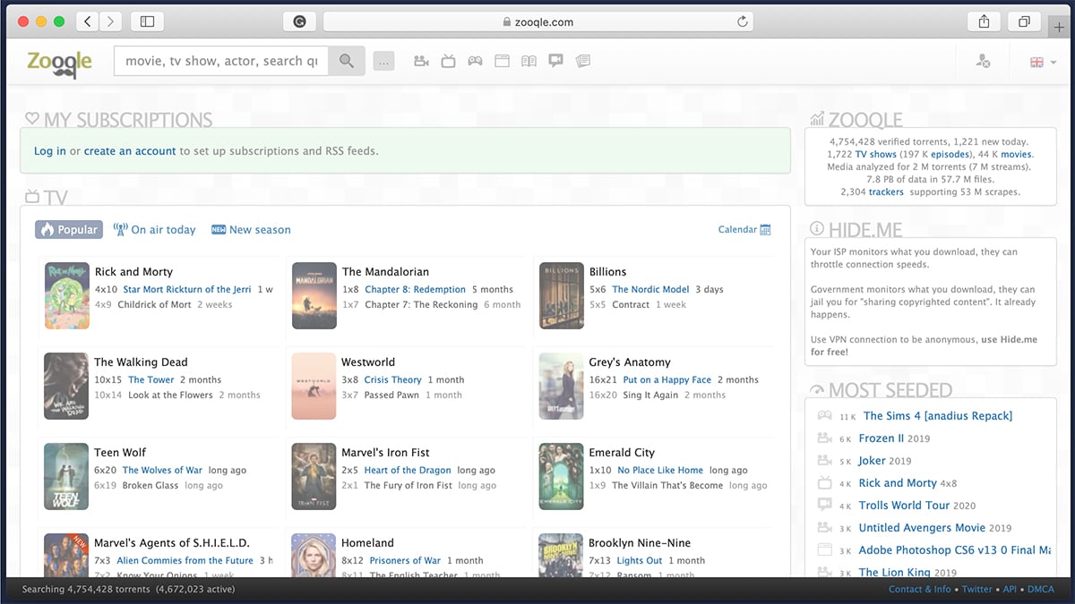Switch to On air today tab
1075x604 pixels.
154,230
